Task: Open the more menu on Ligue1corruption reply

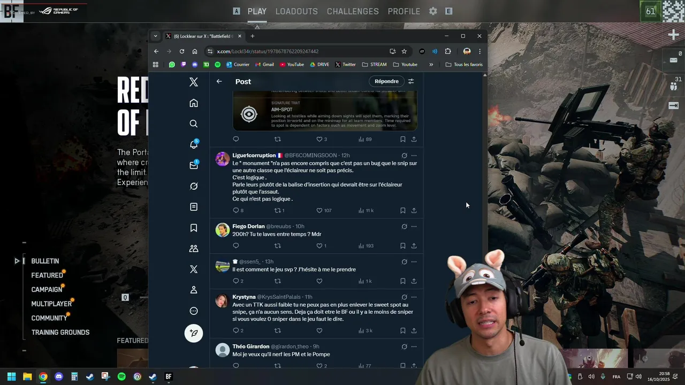Action: 414,156
